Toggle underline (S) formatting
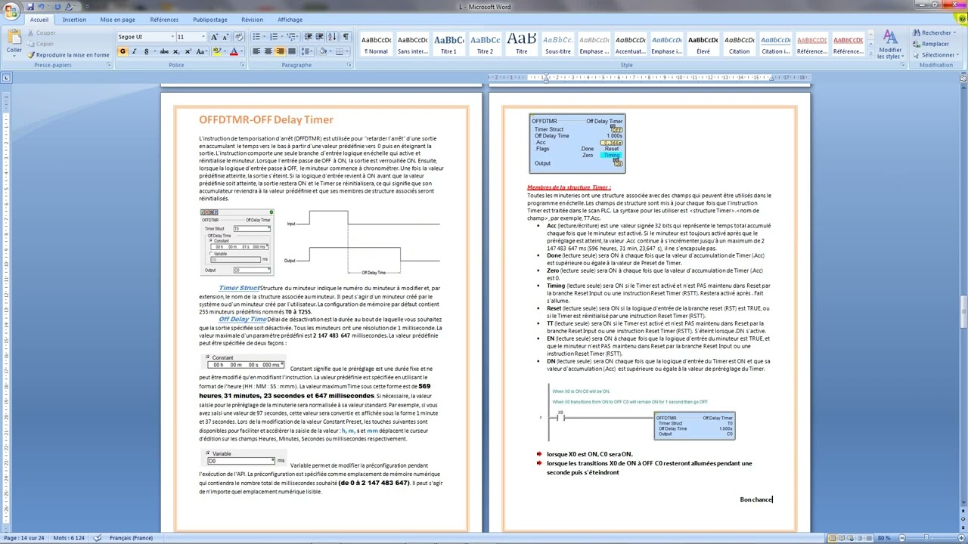 [x=145, y=51]
